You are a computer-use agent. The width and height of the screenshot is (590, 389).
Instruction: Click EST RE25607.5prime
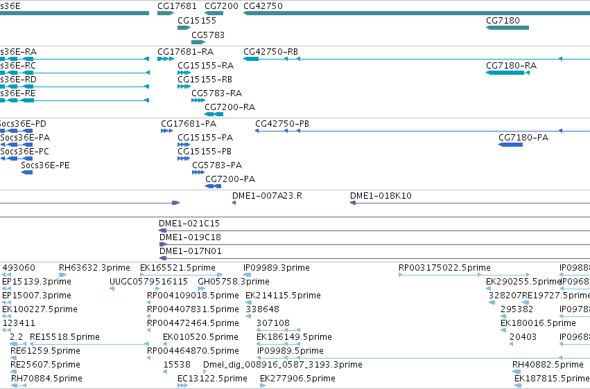(45, 365)
